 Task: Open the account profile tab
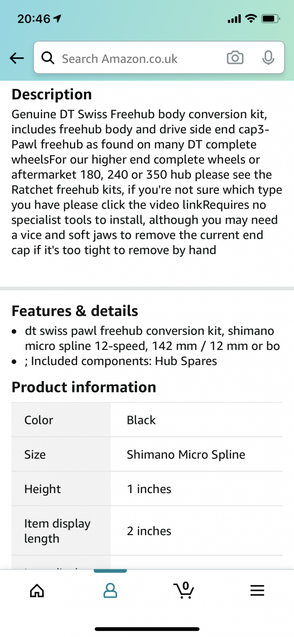pyautogui.click(x=110, y=590)
